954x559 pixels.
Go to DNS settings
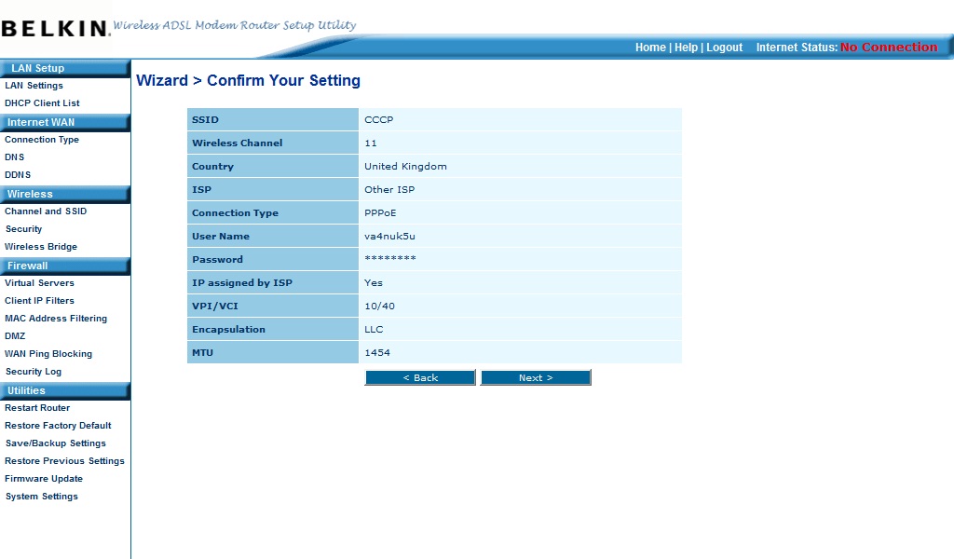[14, 157]
